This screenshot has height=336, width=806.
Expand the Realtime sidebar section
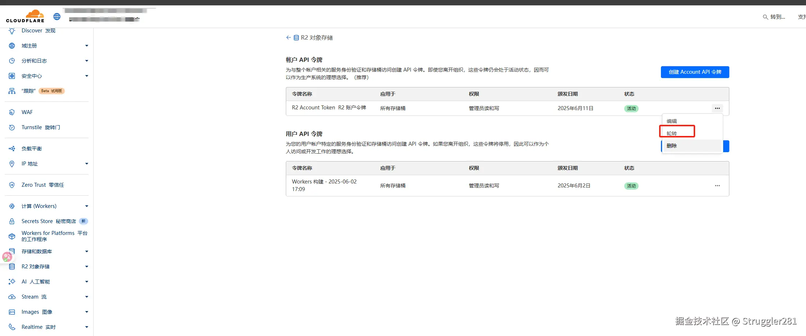pyautogui.click(x=86, y=327)
